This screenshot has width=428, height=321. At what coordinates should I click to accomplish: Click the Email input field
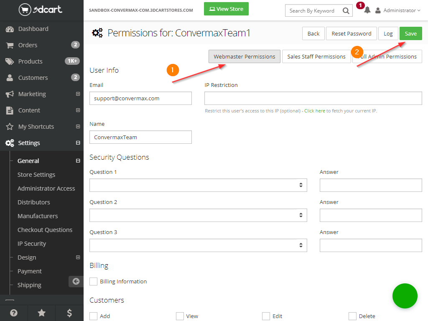tap(140, 98)
